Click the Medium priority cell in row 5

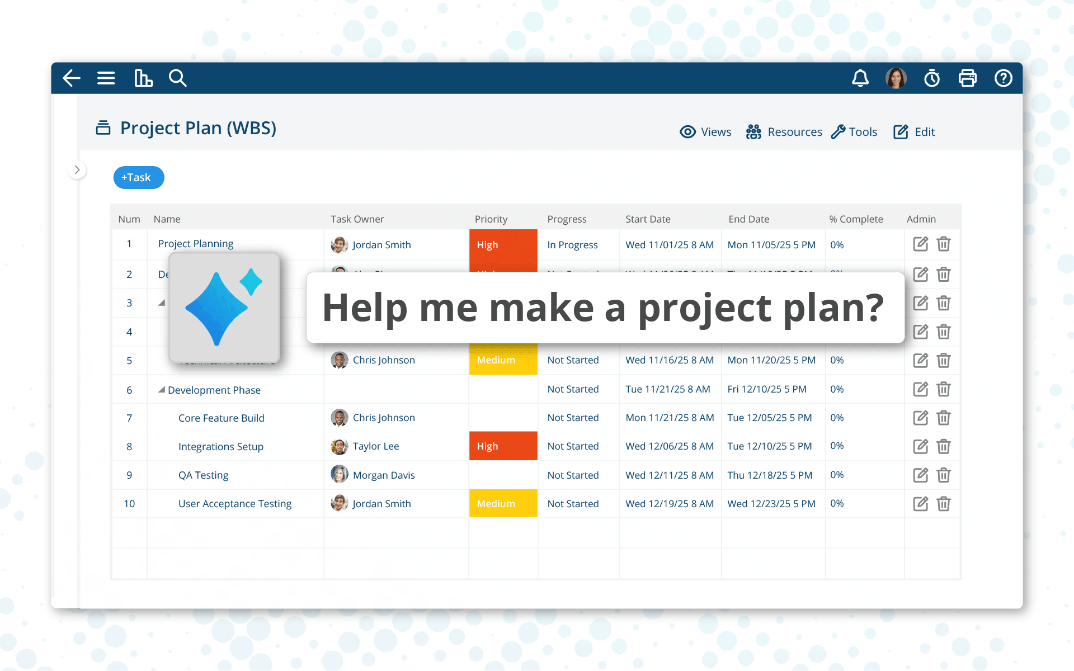pyautogui.click(x=503, y=360)
